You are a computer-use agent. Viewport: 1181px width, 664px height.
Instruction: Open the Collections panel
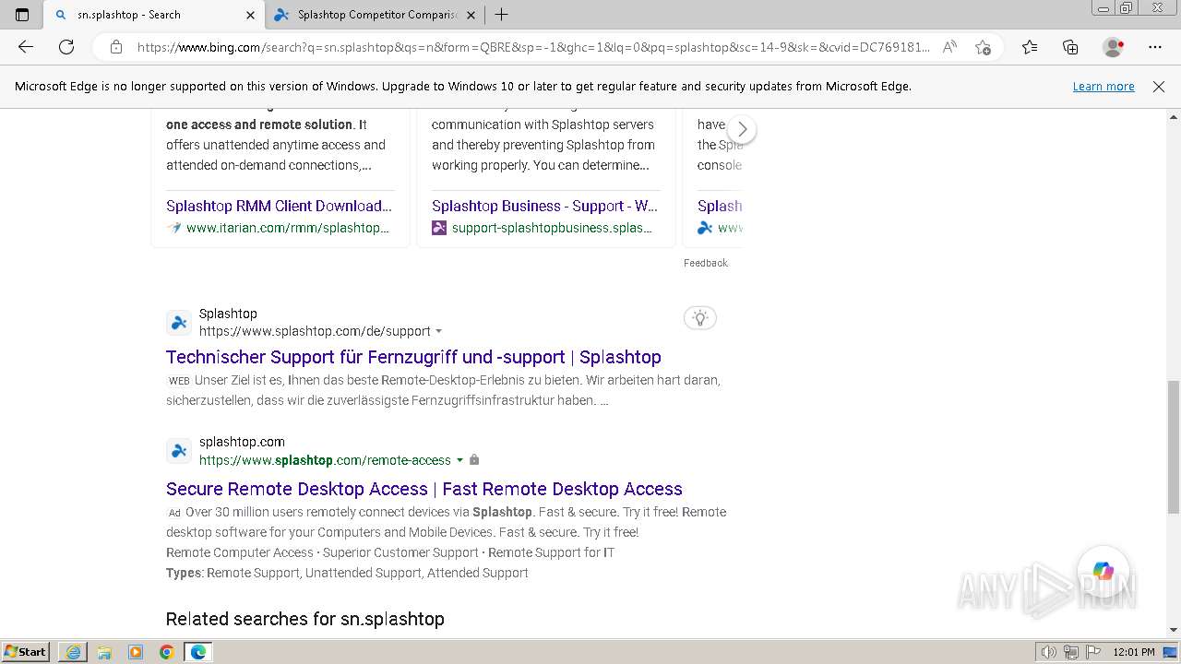(1070, 47)
